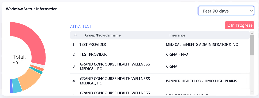
Task: Open the Past 90 days dropdown
Action: (226, 11)
